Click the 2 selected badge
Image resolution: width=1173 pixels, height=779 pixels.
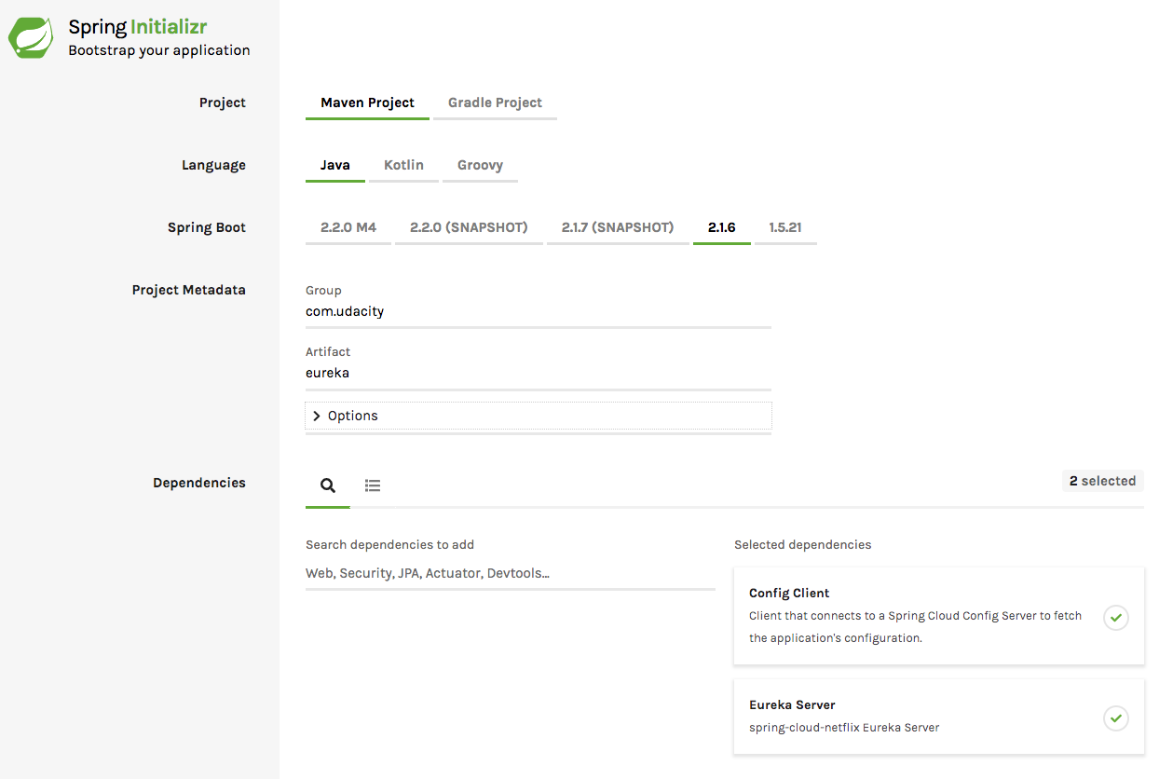coord(1102,481)
